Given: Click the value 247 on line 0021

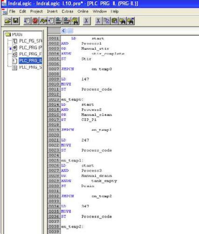Looking at the screenshot, I should tap(85, 140).
